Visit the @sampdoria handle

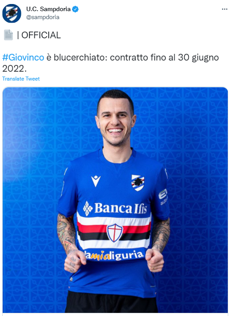tap(43, 17)
